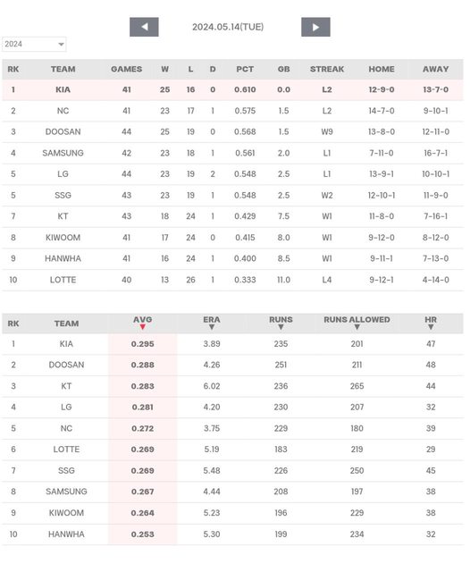Click KT in the batting average table
Viewport: 470px width, 572px height.
click(x=66, y=386)
